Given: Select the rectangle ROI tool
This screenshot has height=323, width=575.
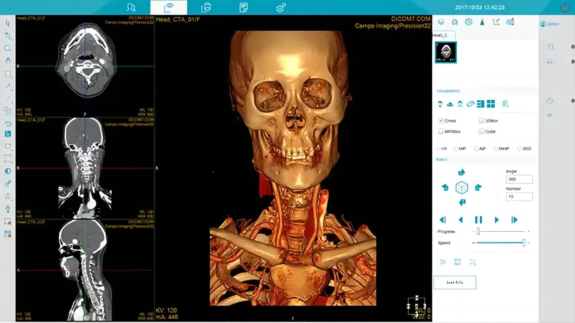Looking at the screenshot, I should [8, 74].
